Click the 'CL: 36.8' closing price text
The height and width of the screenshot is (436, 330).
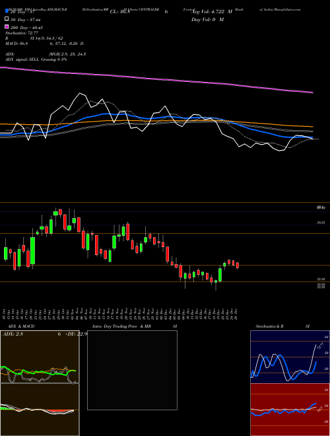point(119,12)
